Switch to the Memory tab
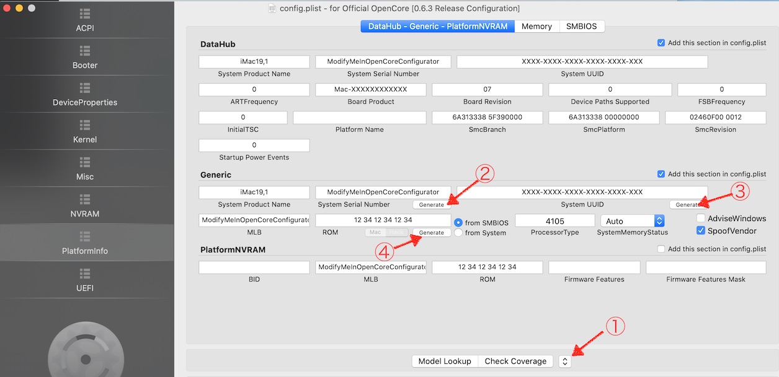 pos(536,26)
